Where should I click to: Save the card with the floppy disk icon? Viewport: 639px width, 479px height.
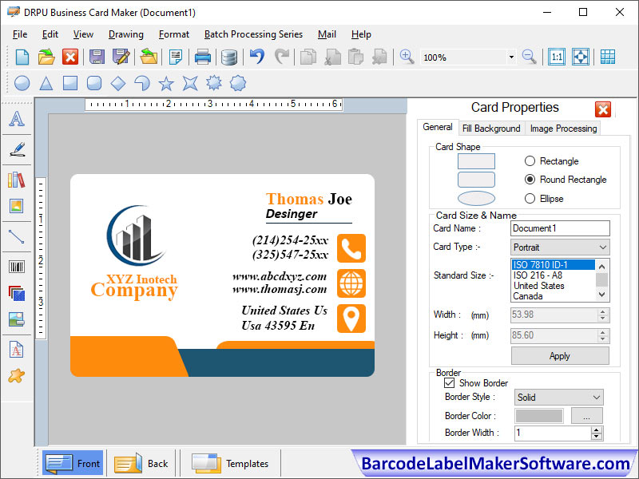click(97, 57)
